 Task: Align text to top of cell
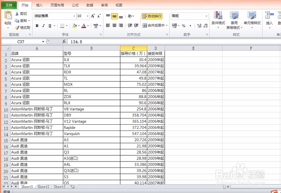click(x=108, y=16)
